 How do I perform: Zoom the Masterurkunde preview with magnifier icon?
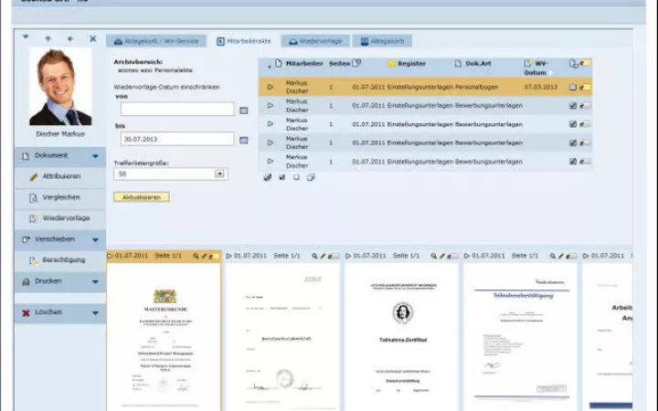pos(196,256)
